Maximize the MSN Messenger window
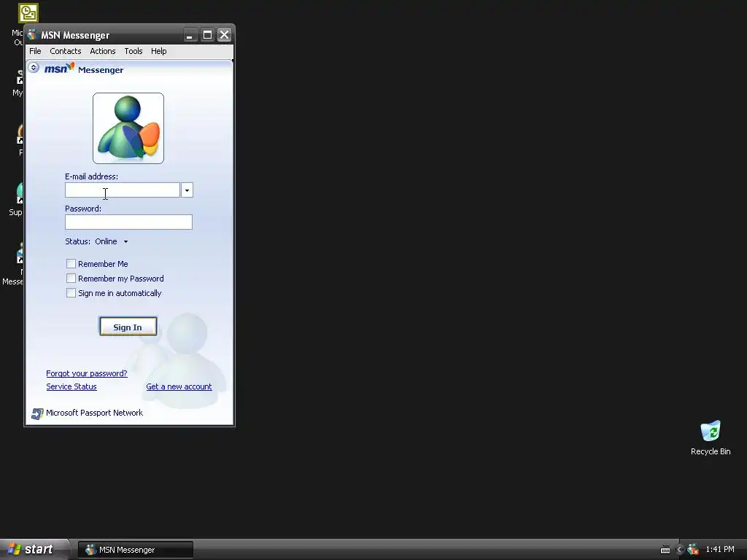 point(207,35)
